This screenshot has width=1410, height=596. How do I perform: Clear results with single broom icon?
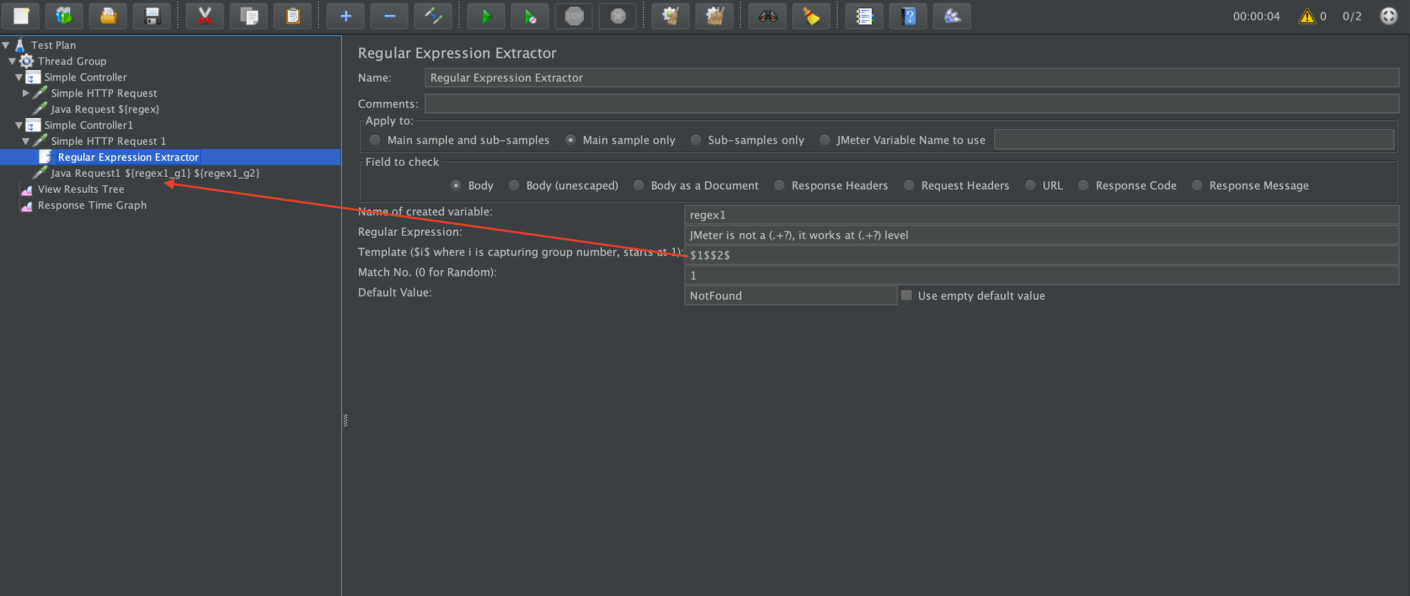(671, 16)
